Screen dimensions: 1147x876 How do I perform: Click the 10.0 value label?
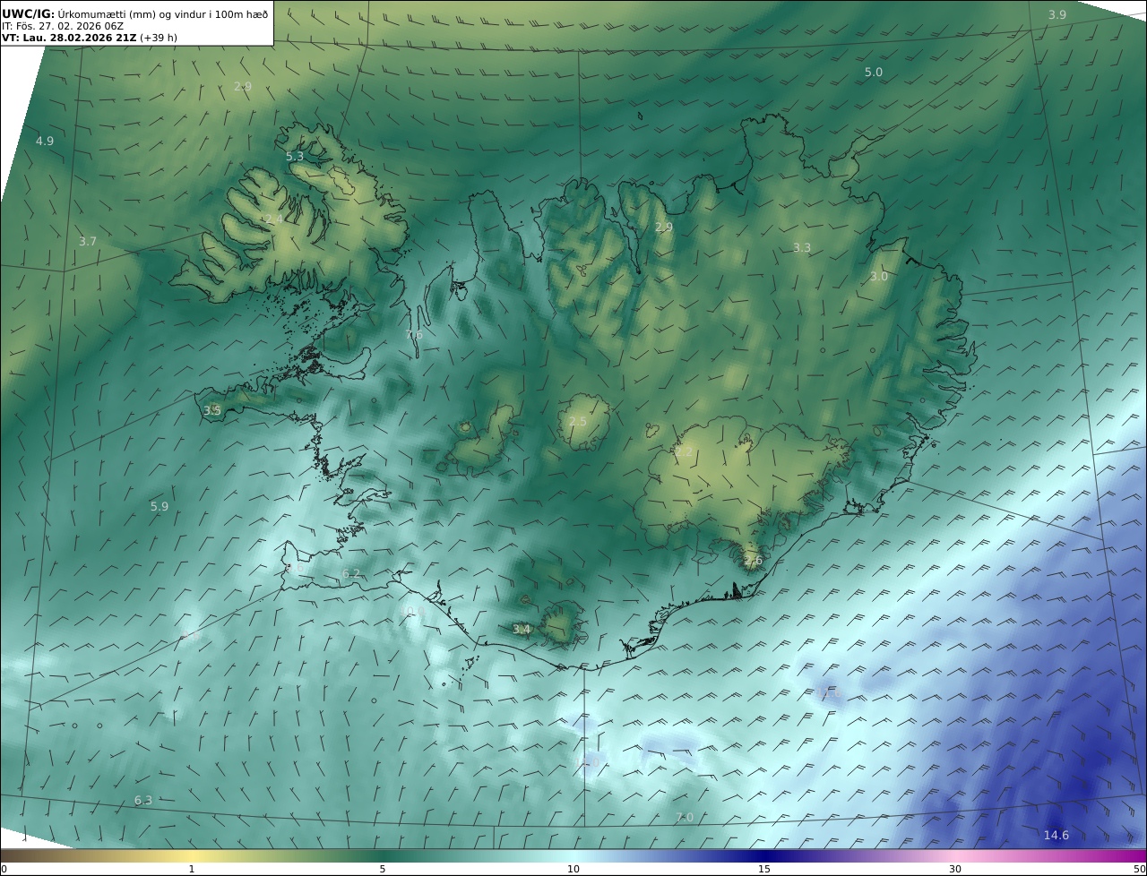click(x=414, y=611)
